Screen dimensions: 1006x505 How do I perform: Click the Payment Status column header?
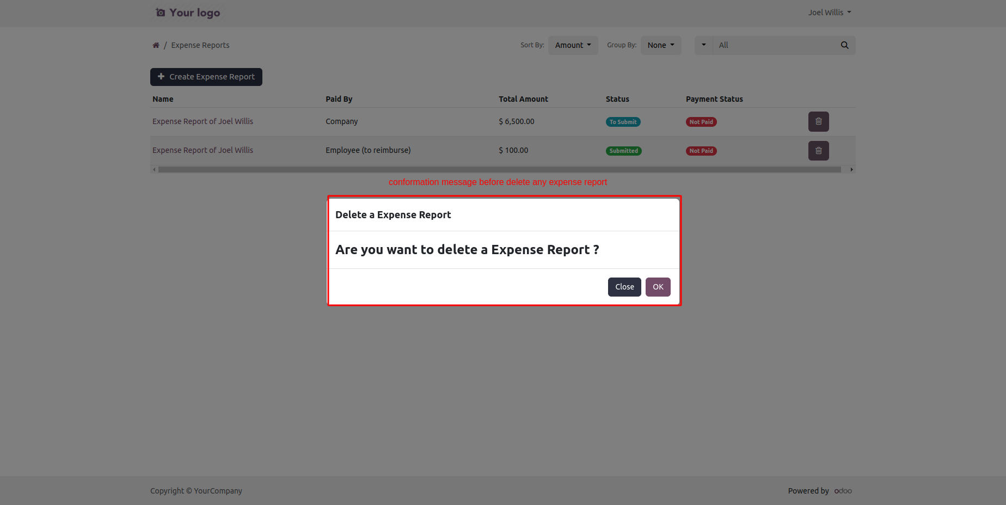click(x=714, y=99)
